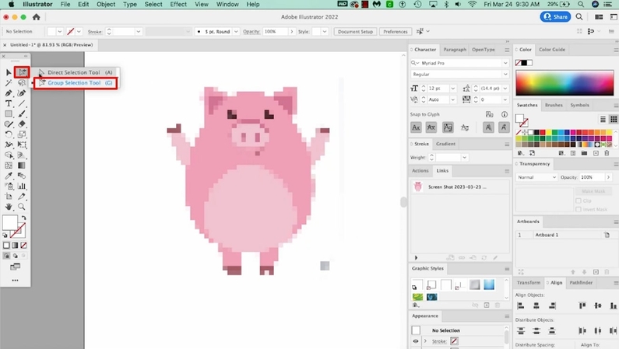619x349 pixels.
Task: Switch swatches to list view icon
Action: [603, 120]
